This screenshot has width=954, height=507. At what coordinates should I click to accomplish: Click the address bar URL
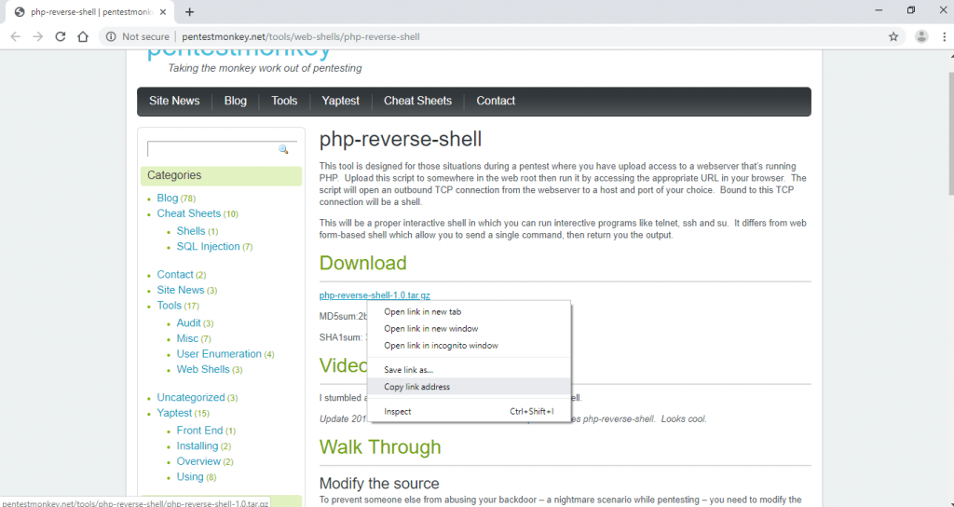(x=301, y=36)
